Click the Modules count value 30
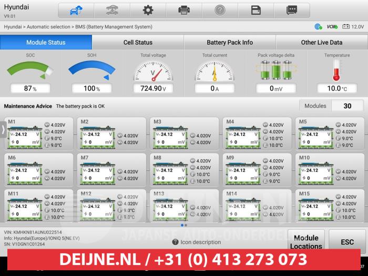This screenshot has width=368, height=276. click(347, 106)
